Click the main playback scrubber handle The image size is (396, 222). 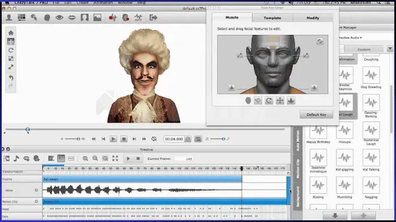pyautogui.click(x=28, y=130)
